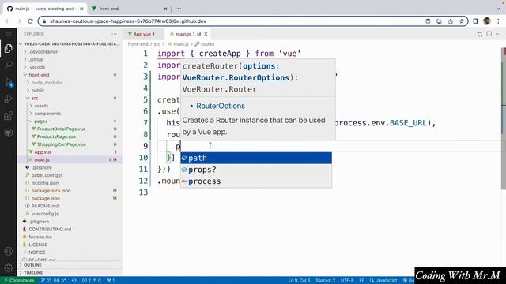Click the RouterOptions link in hover tooltip
506x284 pixels.
pos(221,106)
